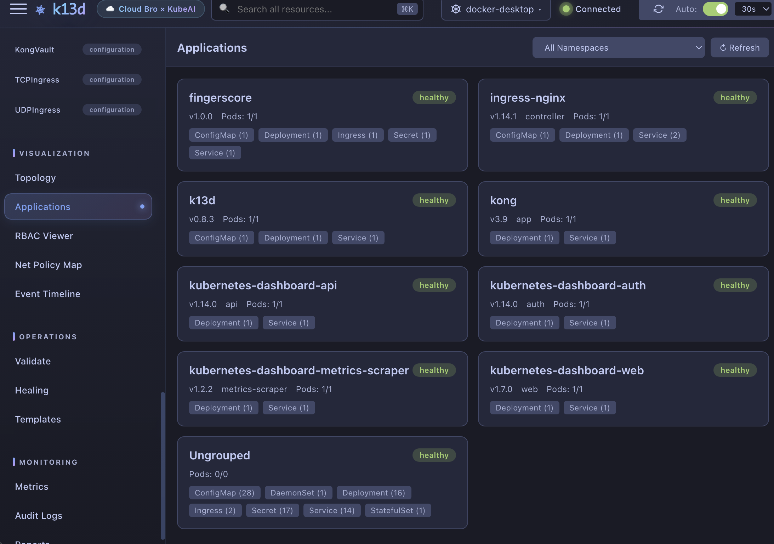The height and width of the screenshot is (544, 774).
Task: Open Topology under Visualization
Action: pos(35,178)
